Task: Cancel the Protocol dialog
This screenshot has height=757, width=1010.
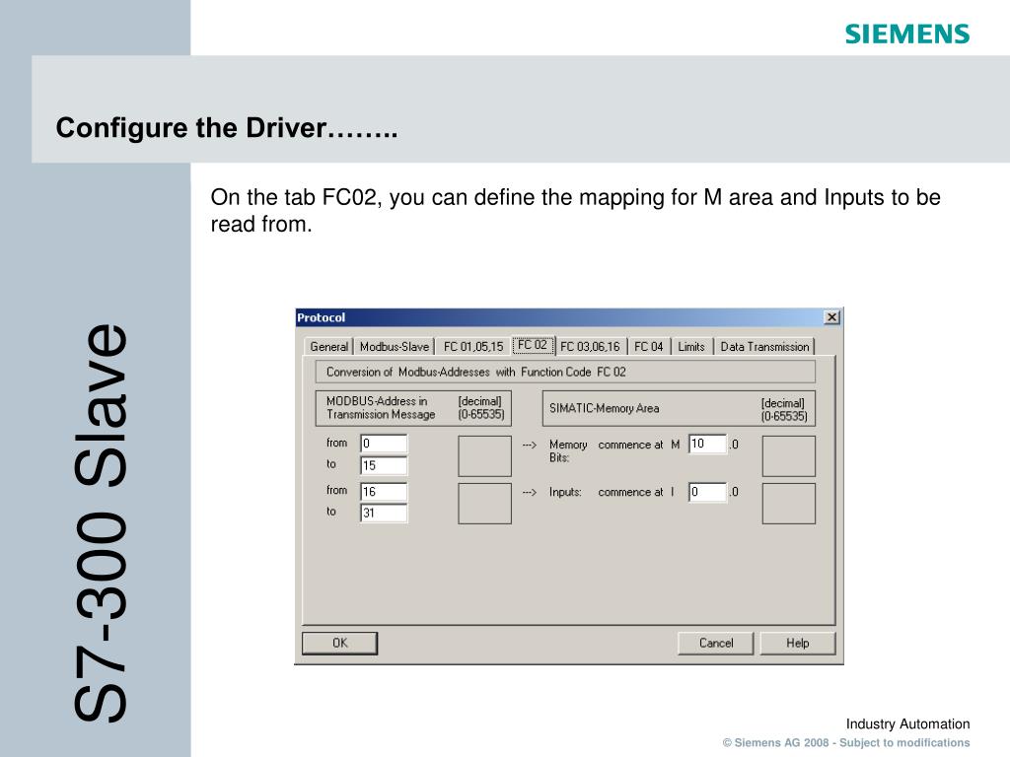Action: 716,643
